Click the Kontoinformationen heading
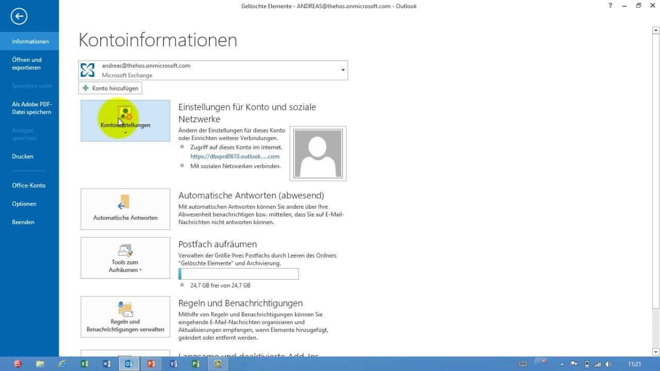This screenshot has width=660, height=371. point(158,40)
